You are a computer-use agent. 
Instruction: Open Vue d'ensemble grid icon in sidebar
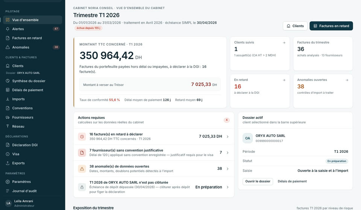[8, 20]
